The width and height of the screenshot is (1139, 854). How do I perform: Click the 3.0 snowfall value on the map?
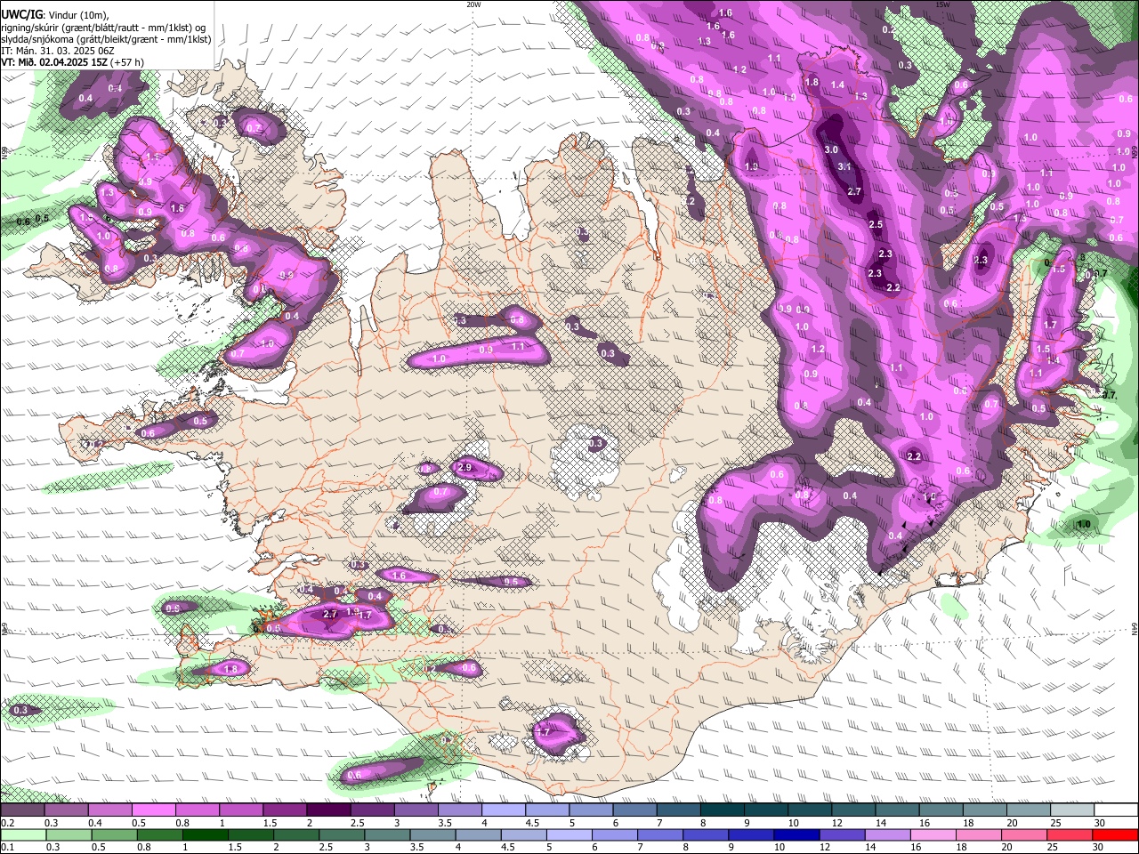coord(831,149)
